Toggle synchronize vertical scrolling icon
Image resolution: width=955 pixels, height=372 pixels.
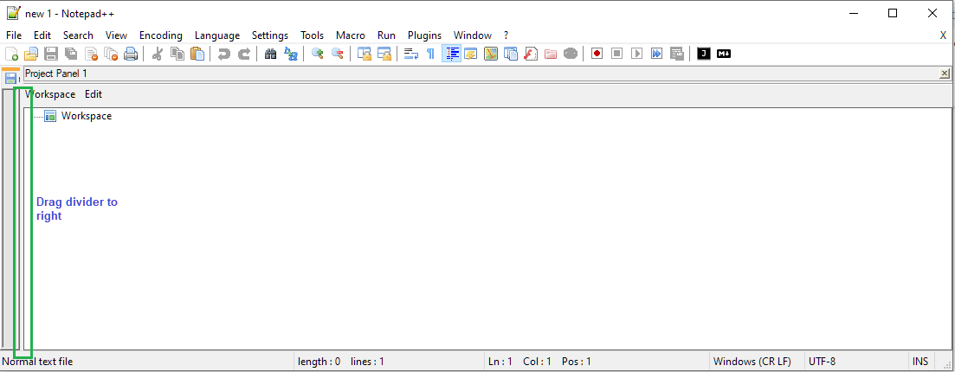pyautogui.click(x=365, y=54)
